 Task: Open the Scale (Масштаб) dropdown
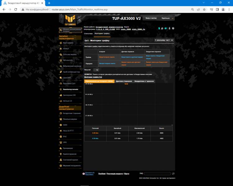(96, 70)
